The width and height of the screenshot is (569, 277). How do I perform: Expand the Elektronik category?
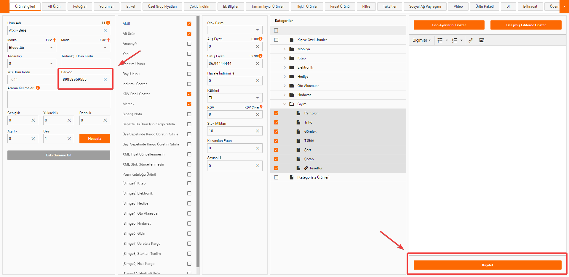click(285, 67)
